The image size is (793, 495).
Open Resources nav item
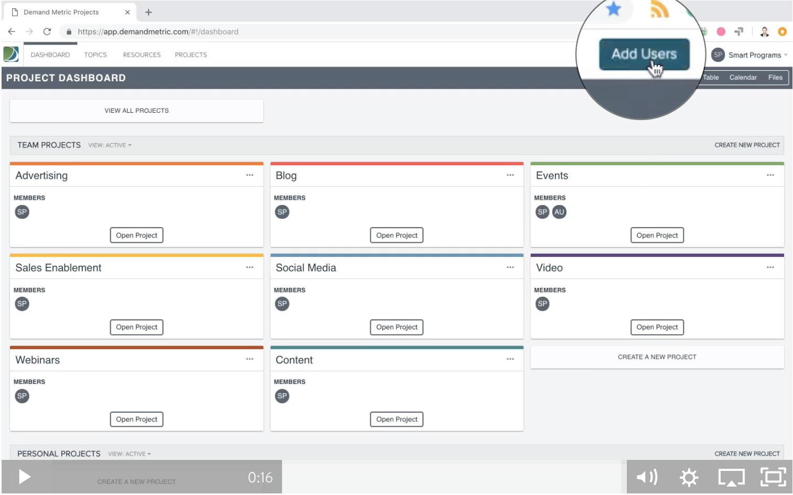pos(142,55)
